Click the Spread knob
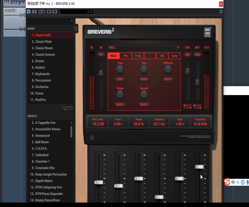The height and width of the screenshot is (207, 249). (x=144, y=95)
